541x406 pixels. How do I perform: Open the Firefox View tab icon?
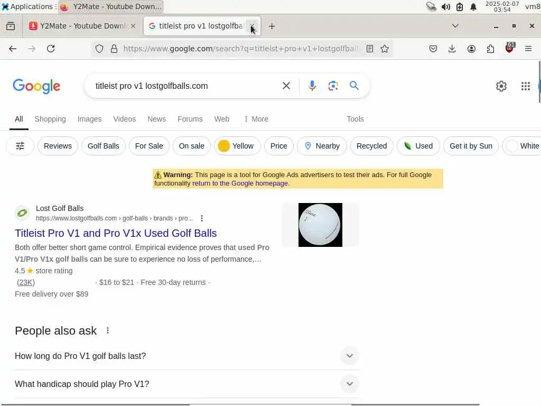(11, 26)
